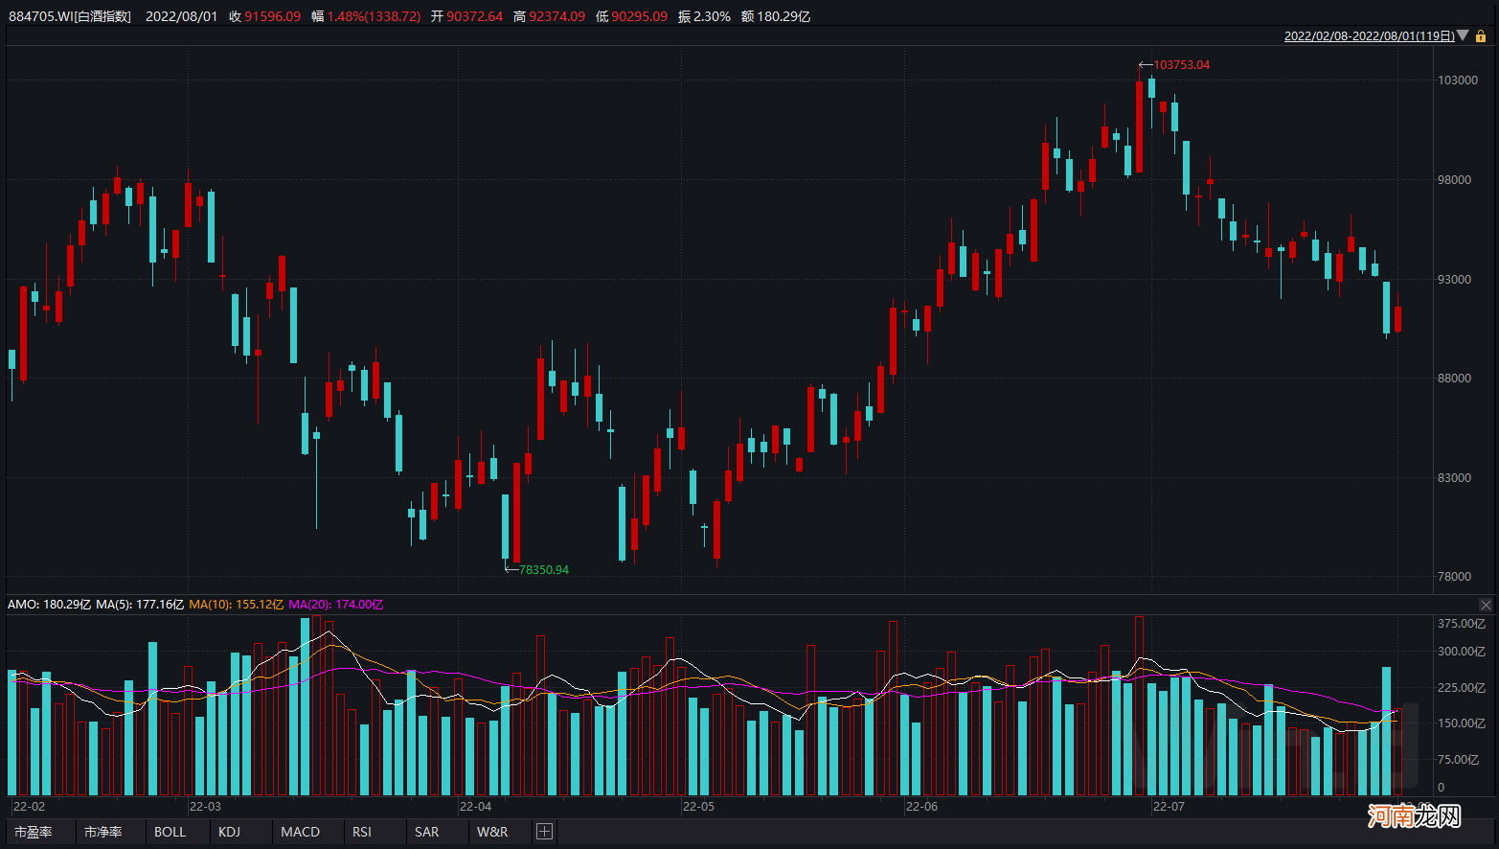Click the high value 92374.09
Image resolution: width=1499 pixels, height=849 pixels.
click(556, 16)
